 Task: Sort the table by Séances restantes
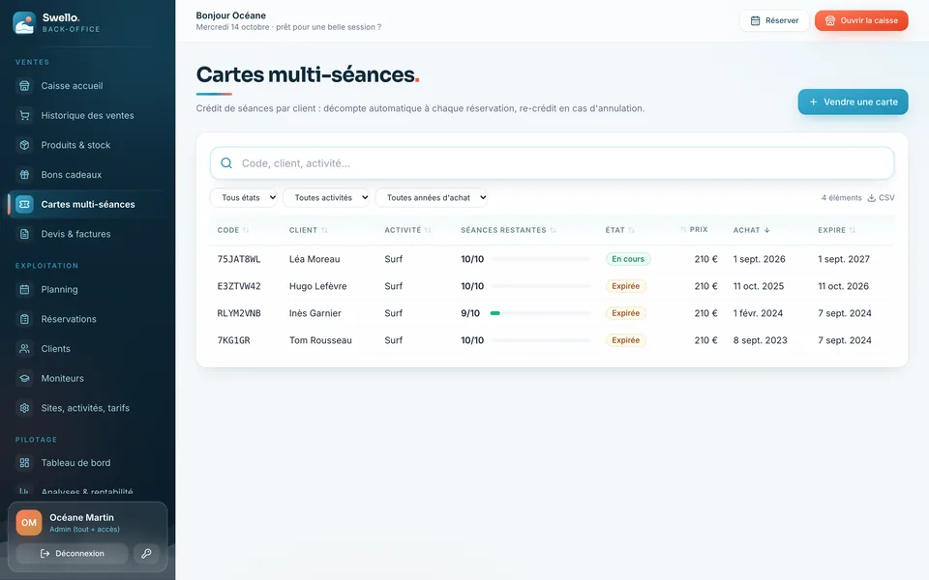coord(508,230)
